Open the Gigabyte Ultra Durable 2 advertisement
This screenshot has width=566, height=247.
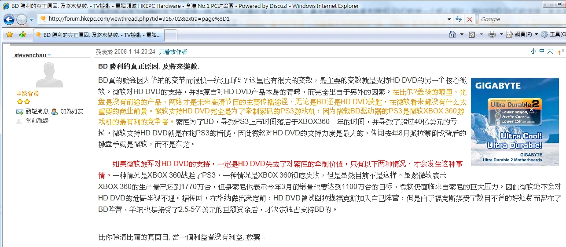pyautogui.click(x=515, y=122)
